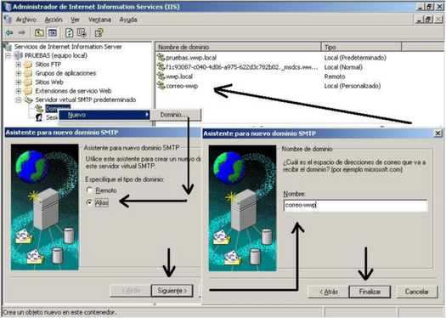Viewport: 446px width, 318px height.
Task: Toggle the show/hide console tree icon
Action: coord(53,33)
